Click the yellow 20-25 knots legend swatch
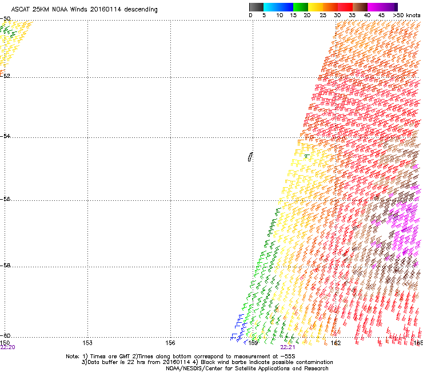Viewport: 423px width, 372px height. [x=316, y=7]
